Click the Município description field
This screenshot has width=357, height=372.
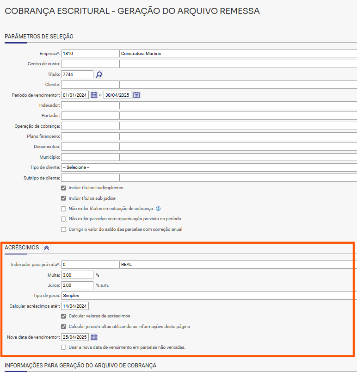pos(238,157)
